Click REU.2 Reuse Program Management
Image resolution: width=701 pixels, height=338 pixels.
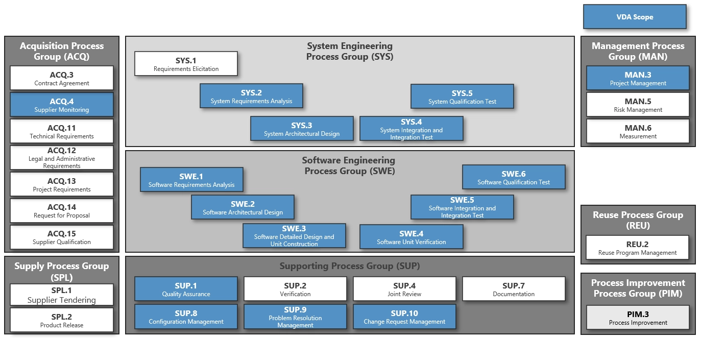click(638, 248)
